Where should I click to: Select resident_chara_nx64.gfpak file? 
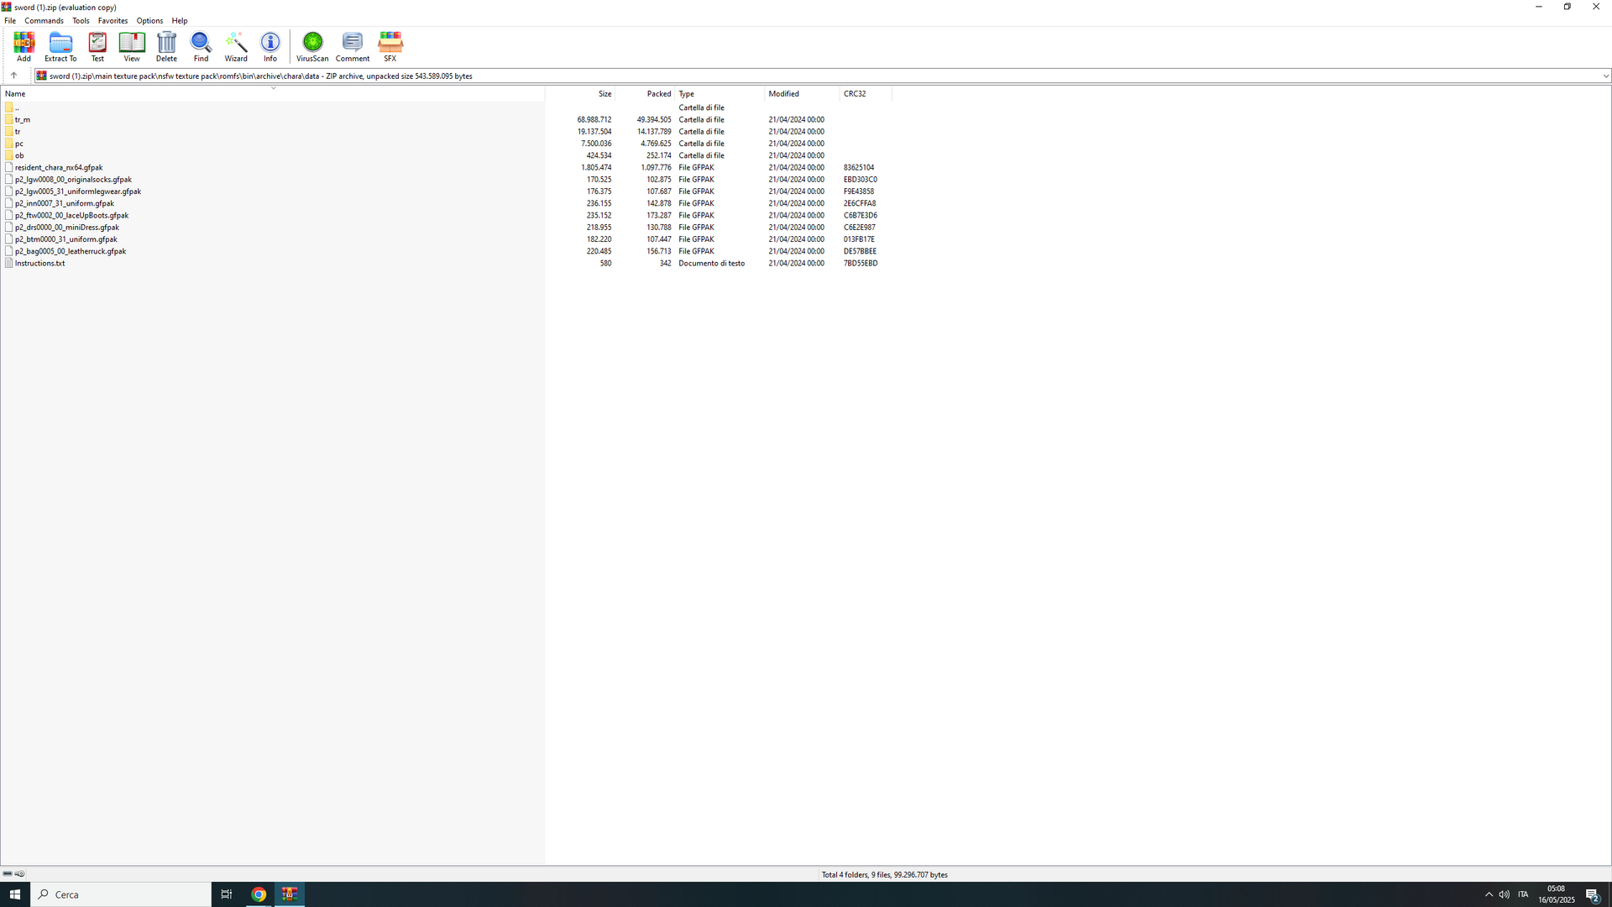click(x=59, y=167)
